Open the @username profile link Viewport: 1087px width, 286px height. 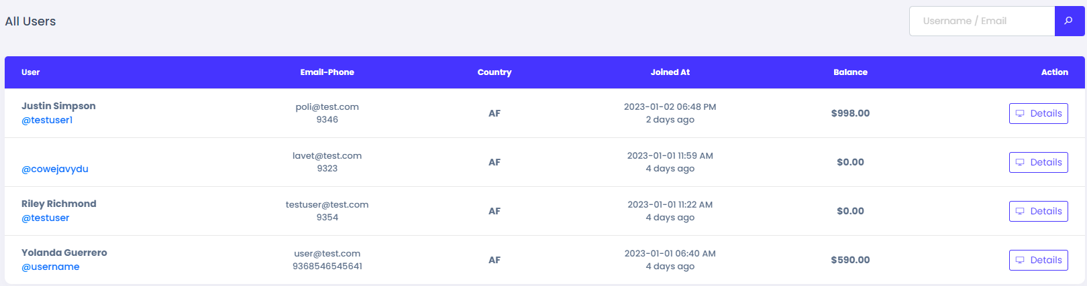click(50, 267)
